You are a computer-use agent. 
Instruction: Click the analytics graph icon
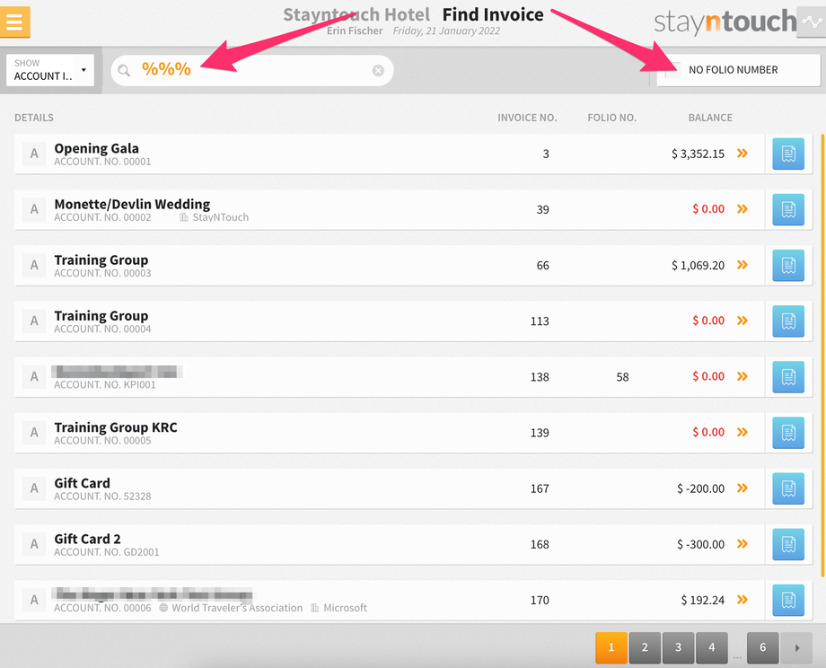(x=812, y=22)
